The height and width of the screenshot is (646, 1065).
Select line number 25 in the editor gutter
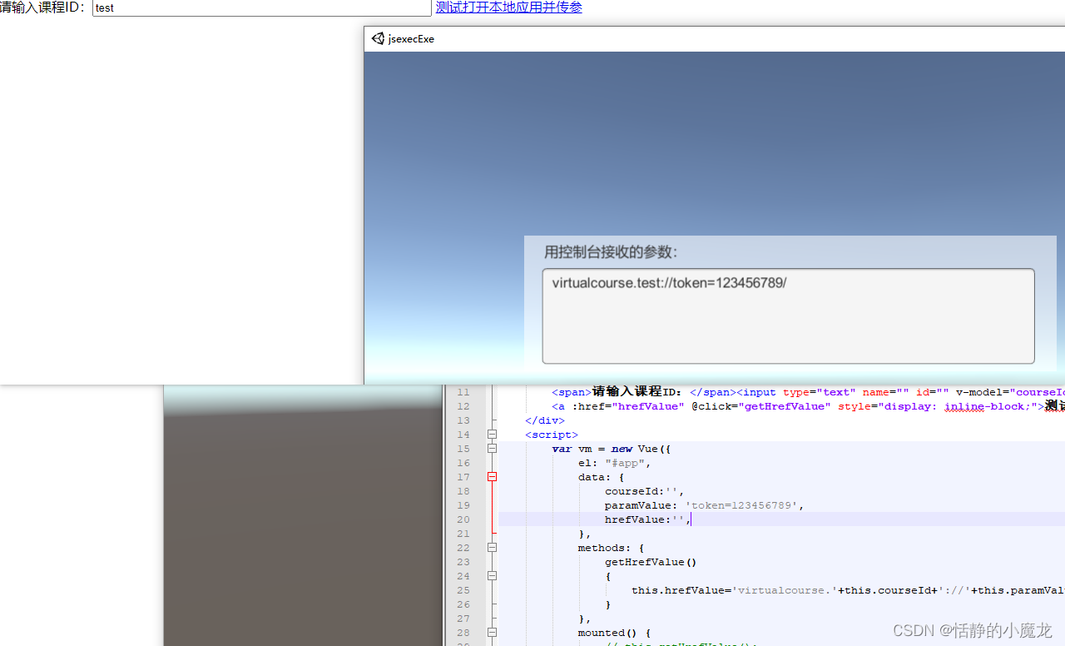click(463, 590)
